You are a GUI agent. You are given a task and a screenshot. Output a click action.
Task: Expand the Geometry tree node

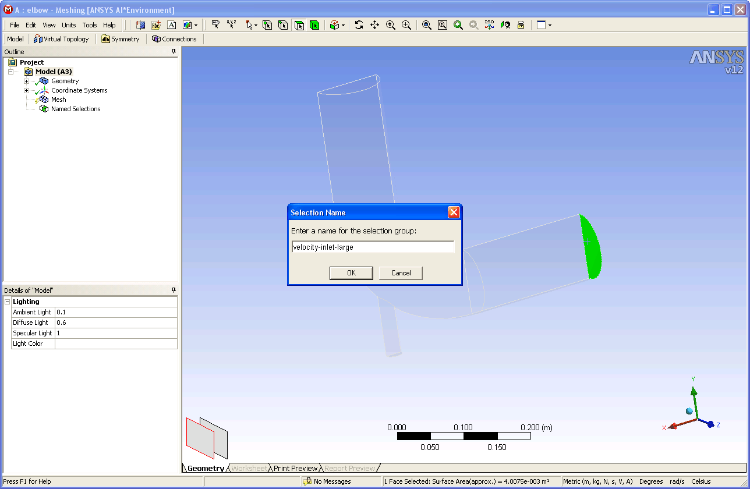[x=26, y=81]
